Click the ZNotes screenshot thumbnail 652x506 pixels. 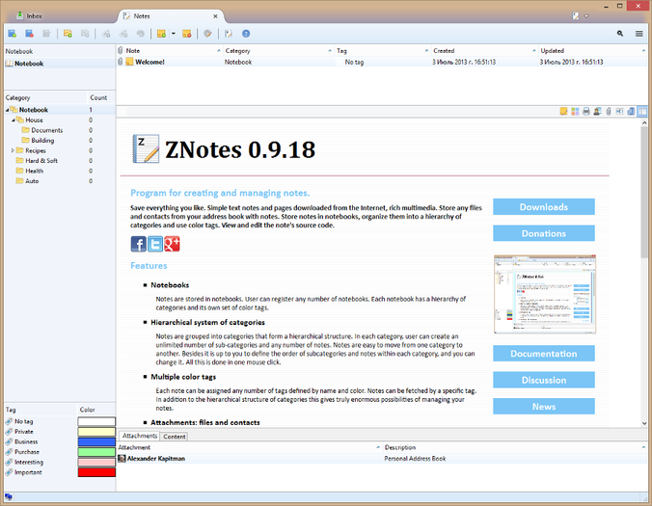(x=545, y=294)
